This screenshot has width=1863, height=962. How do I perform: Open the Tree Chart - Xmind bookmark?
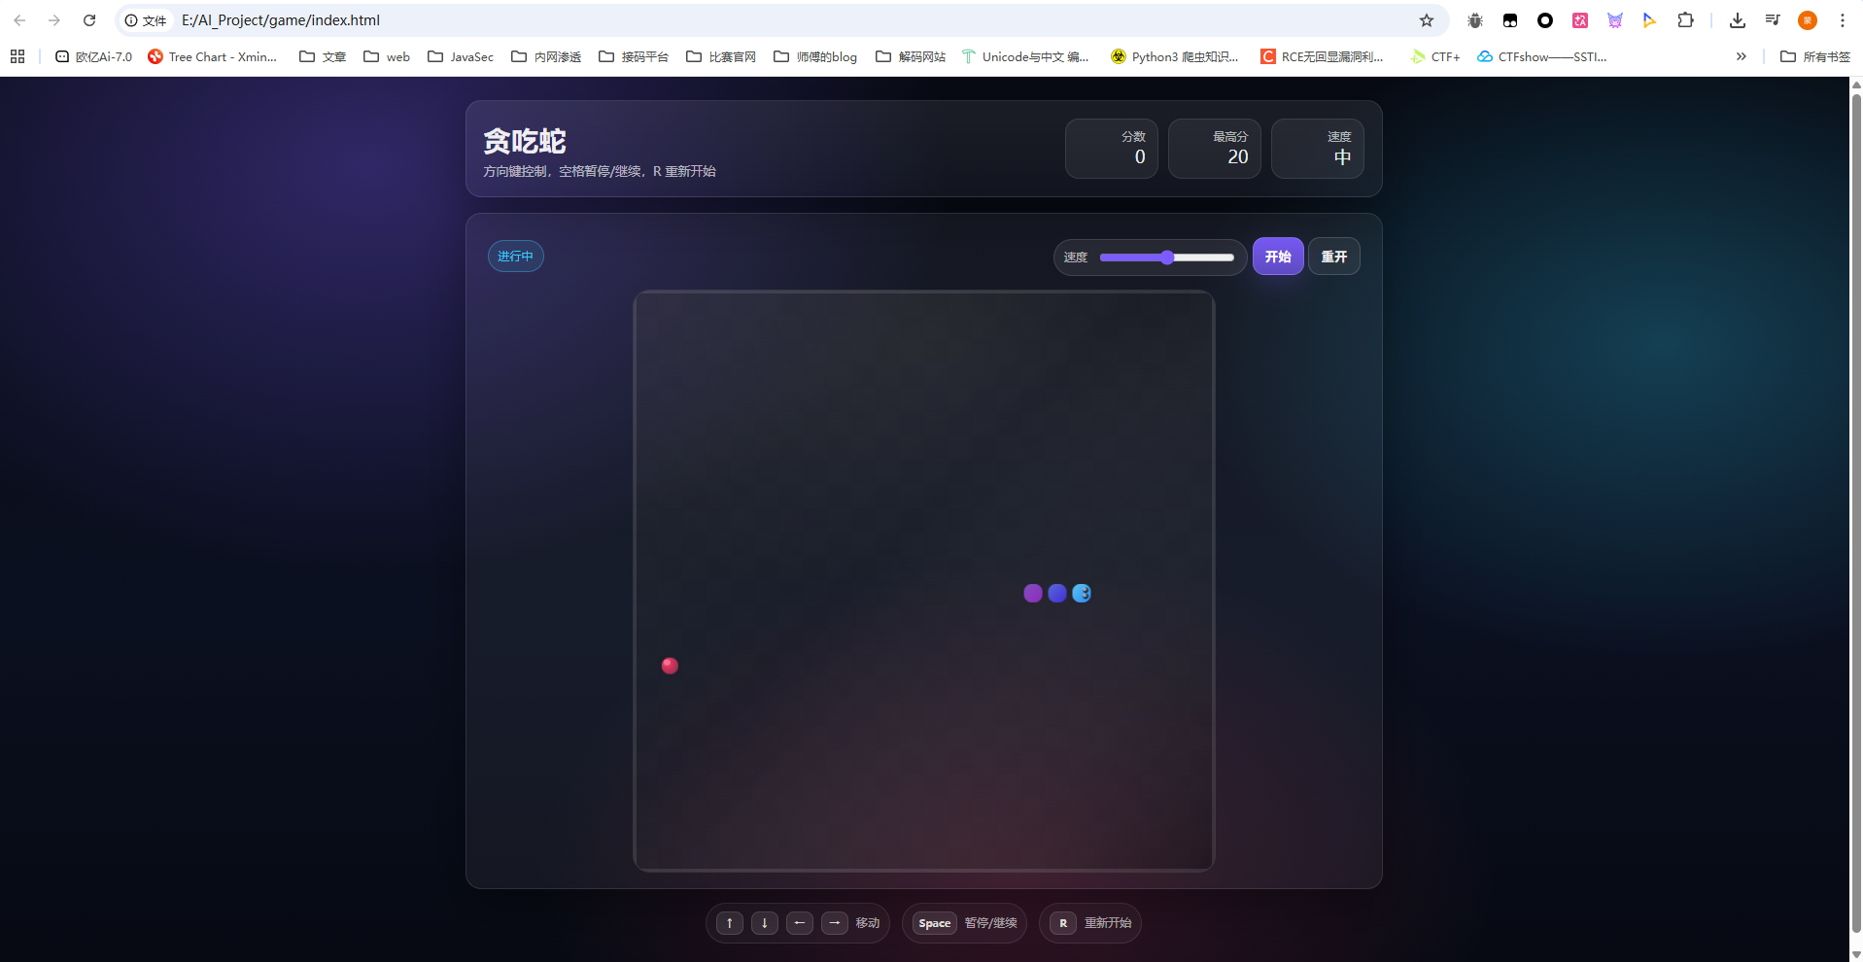coord(212,56)
